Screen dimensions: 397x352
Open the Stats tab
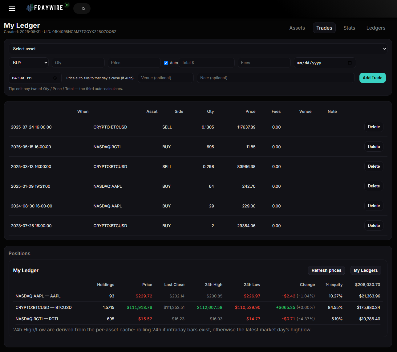click(x=349, y=28)
